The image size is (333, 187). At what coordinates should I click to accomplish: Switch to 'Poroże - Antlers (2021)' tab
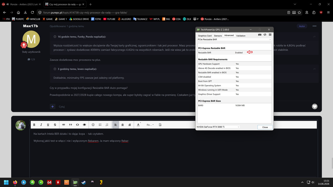pos(22,4)
